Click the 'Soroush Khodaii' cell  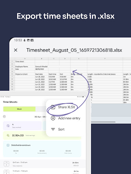tap(42, 67)
